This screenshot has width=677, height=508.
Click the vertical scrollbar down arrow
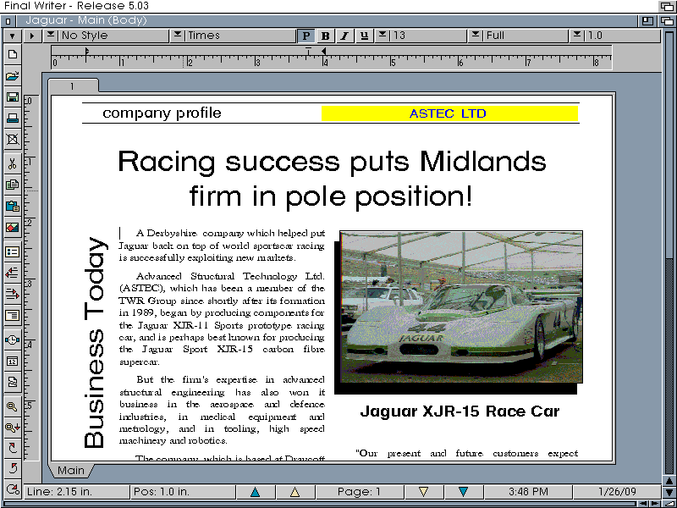pos(669,493)
